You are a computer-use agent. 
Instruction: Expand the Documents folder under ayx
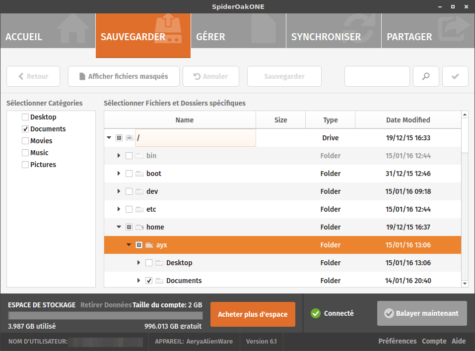pos(138,281)
